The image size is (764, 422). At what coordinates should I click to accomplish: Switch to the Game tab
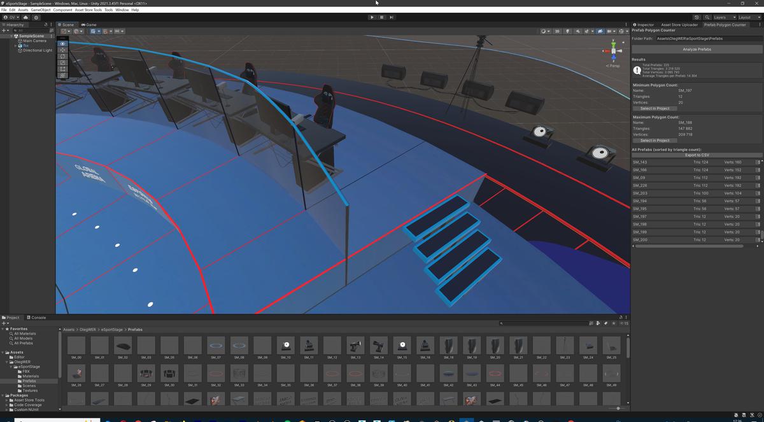(x=88, y=25)
